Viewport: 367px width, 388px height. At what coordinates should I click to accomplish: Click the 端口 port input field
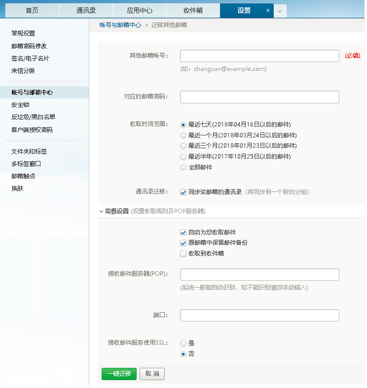259,315
